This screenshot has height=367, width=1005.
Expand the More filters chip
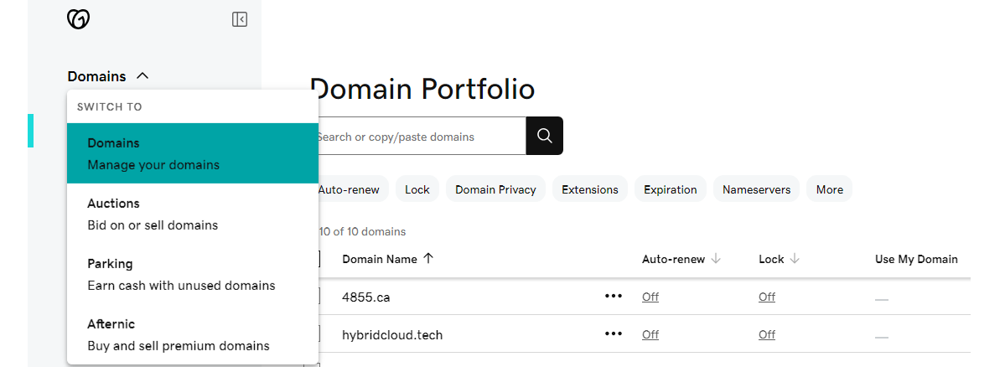tap(829, 189)
